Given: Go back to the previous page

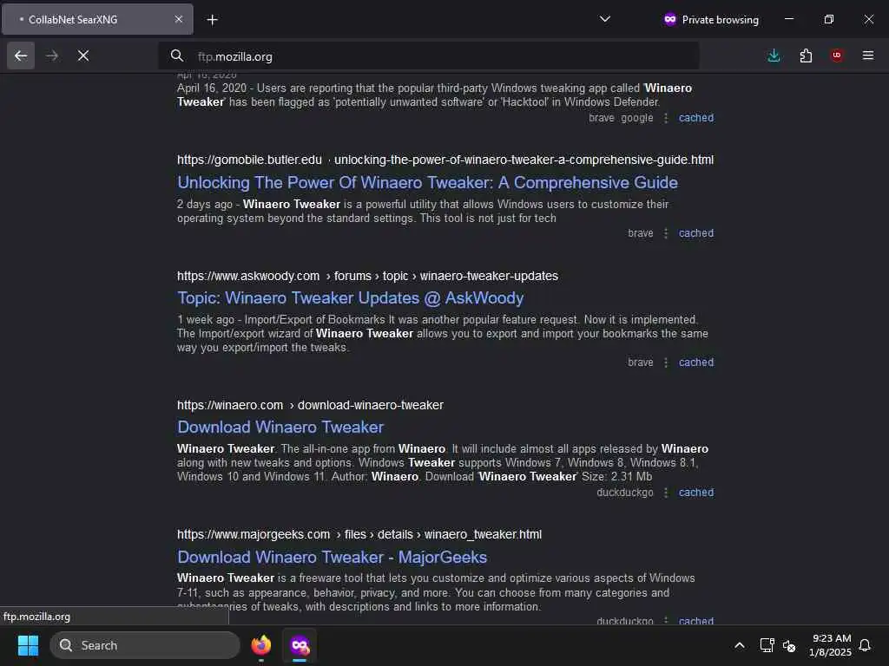Looking at the screenshot, I should tap(21, 55).
